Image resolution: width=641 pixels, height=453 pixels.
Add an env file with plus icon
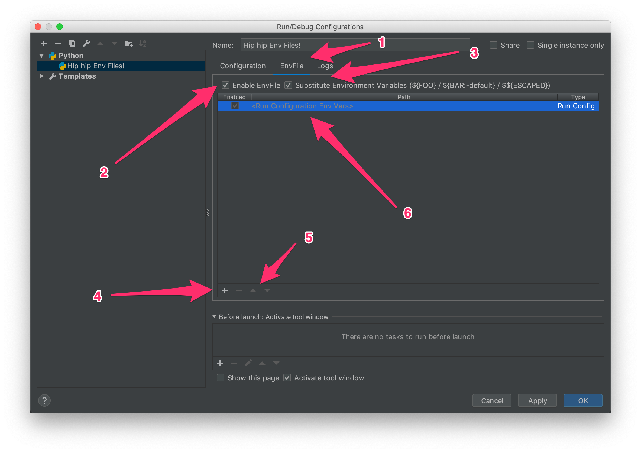(x=225, y=290)
